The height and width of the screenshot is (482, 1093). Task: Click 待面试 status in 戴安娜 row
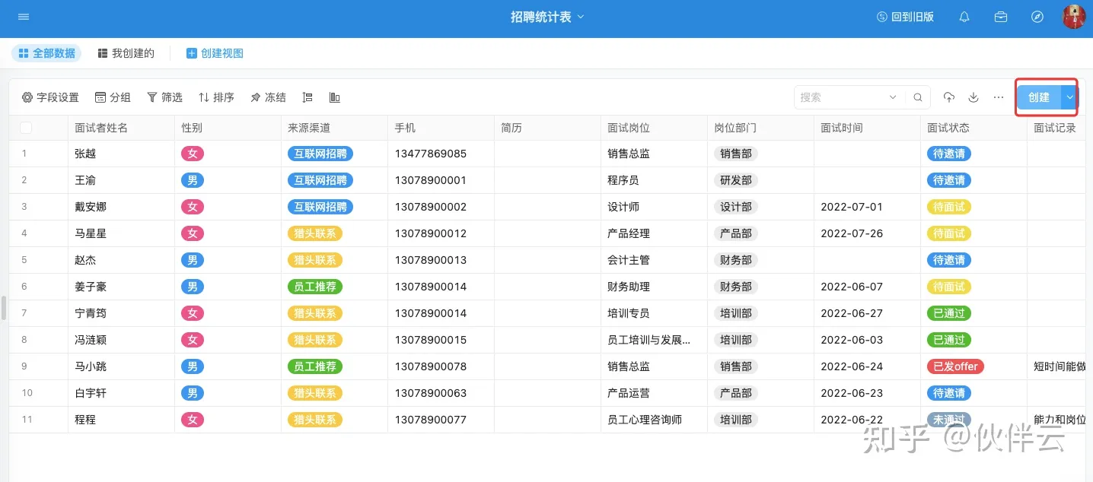[x=949, y=207]
